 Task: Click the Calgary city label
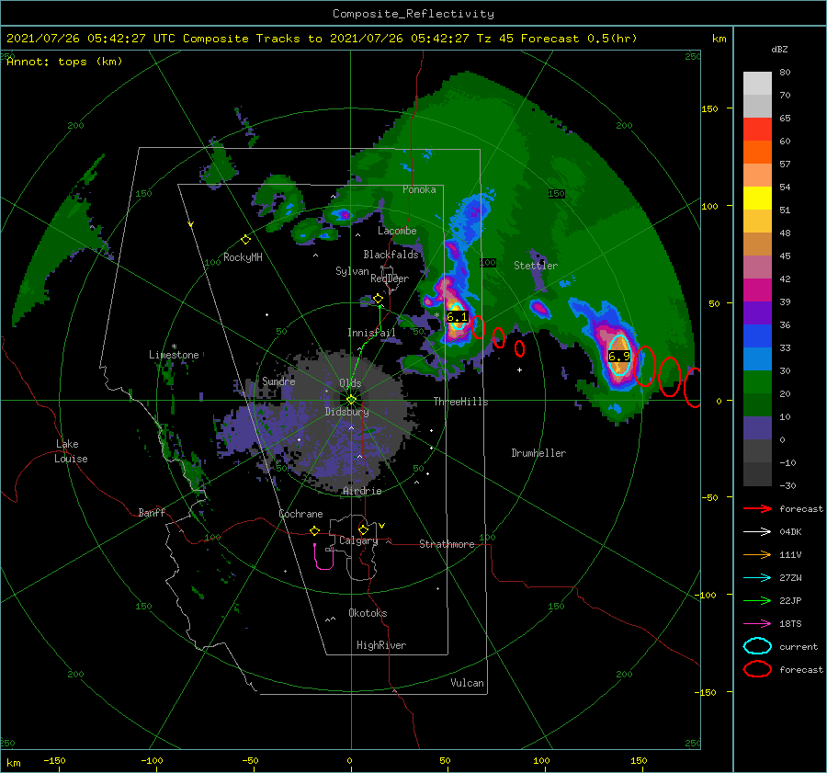pos(358,540)
